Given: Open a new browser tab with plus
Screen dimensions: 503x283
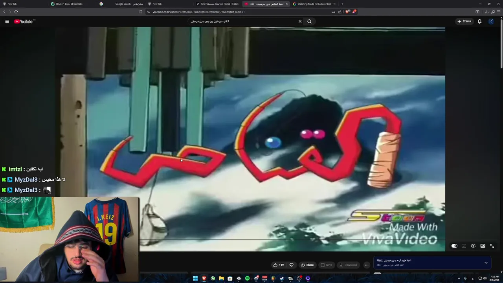Looking at the screenshot, I should pyautogui.click(x=342, y=4).
